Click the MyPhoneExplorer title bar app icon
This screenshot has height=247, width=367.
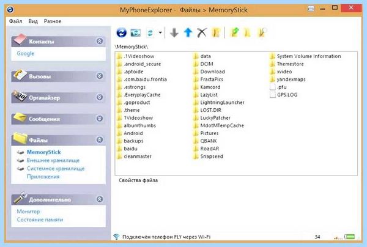pyautogui.click(x=10, y=10)
